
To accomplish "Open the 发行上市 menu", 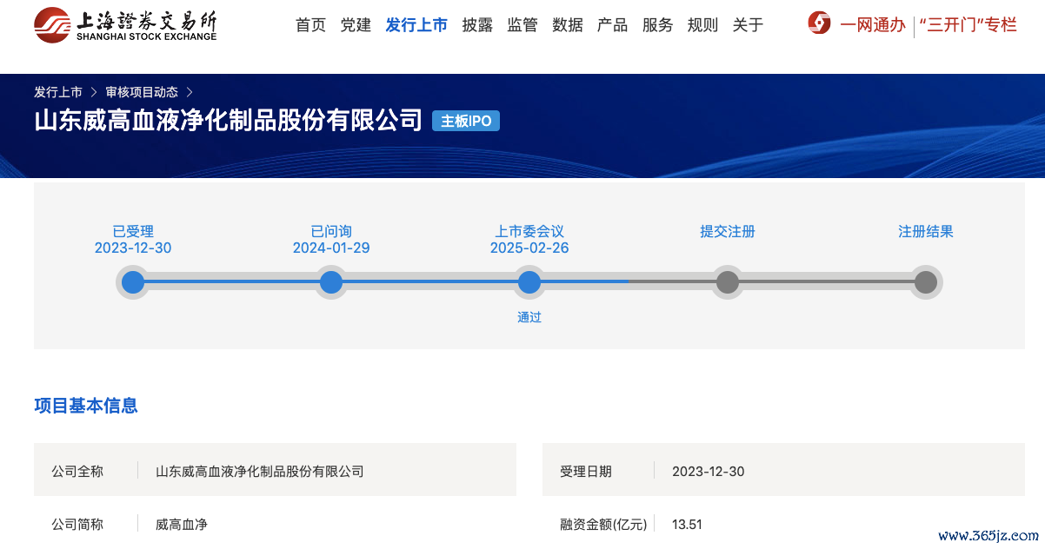I will click(x=416, y=25).
